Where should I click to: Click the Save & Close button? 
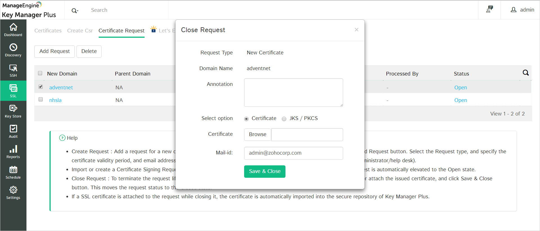(265, 172)
